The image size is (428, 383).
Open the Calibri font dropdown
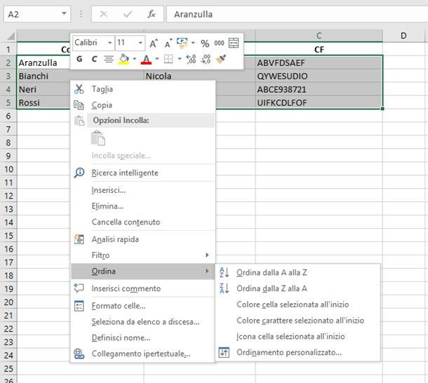[109, 43]
